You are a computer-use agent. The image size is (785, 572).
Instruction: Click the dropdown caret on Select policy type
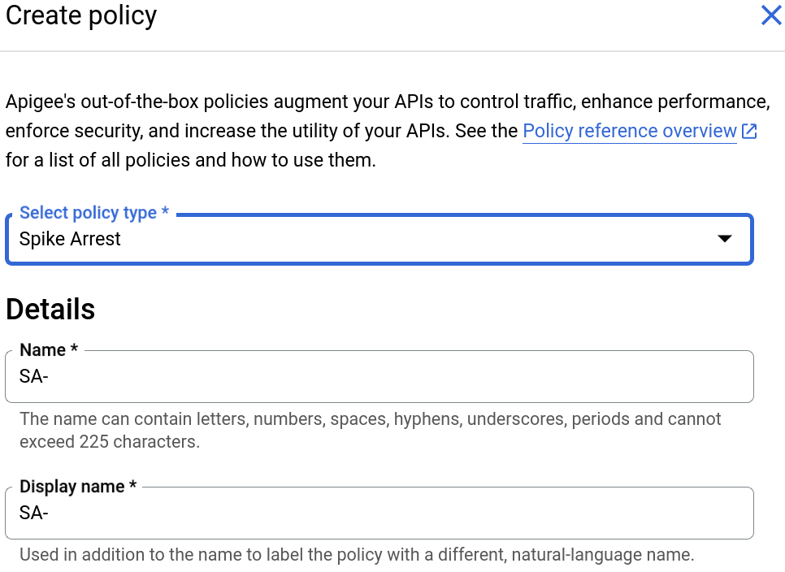(723, 239)
